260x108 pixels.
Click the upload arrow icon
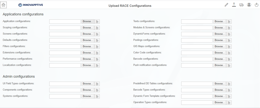click(x=234, y=5)
